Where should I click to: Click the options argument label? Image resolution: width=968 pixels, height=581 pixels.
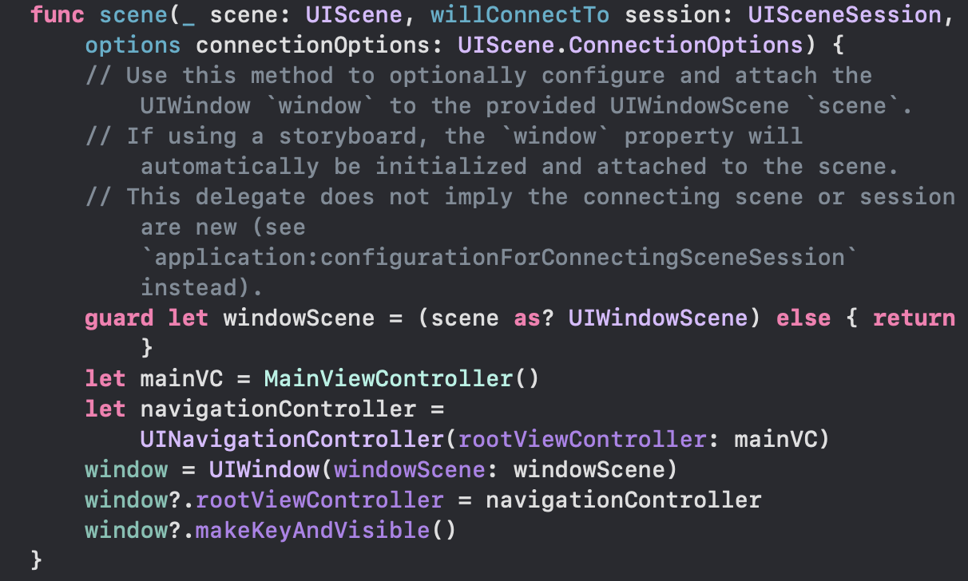point(133,45)
